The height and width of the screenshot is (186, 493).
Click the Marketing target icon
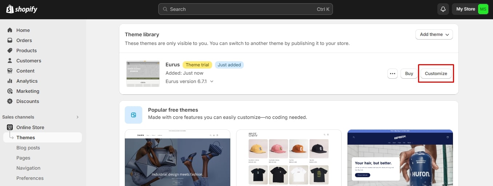pos(10,91)
